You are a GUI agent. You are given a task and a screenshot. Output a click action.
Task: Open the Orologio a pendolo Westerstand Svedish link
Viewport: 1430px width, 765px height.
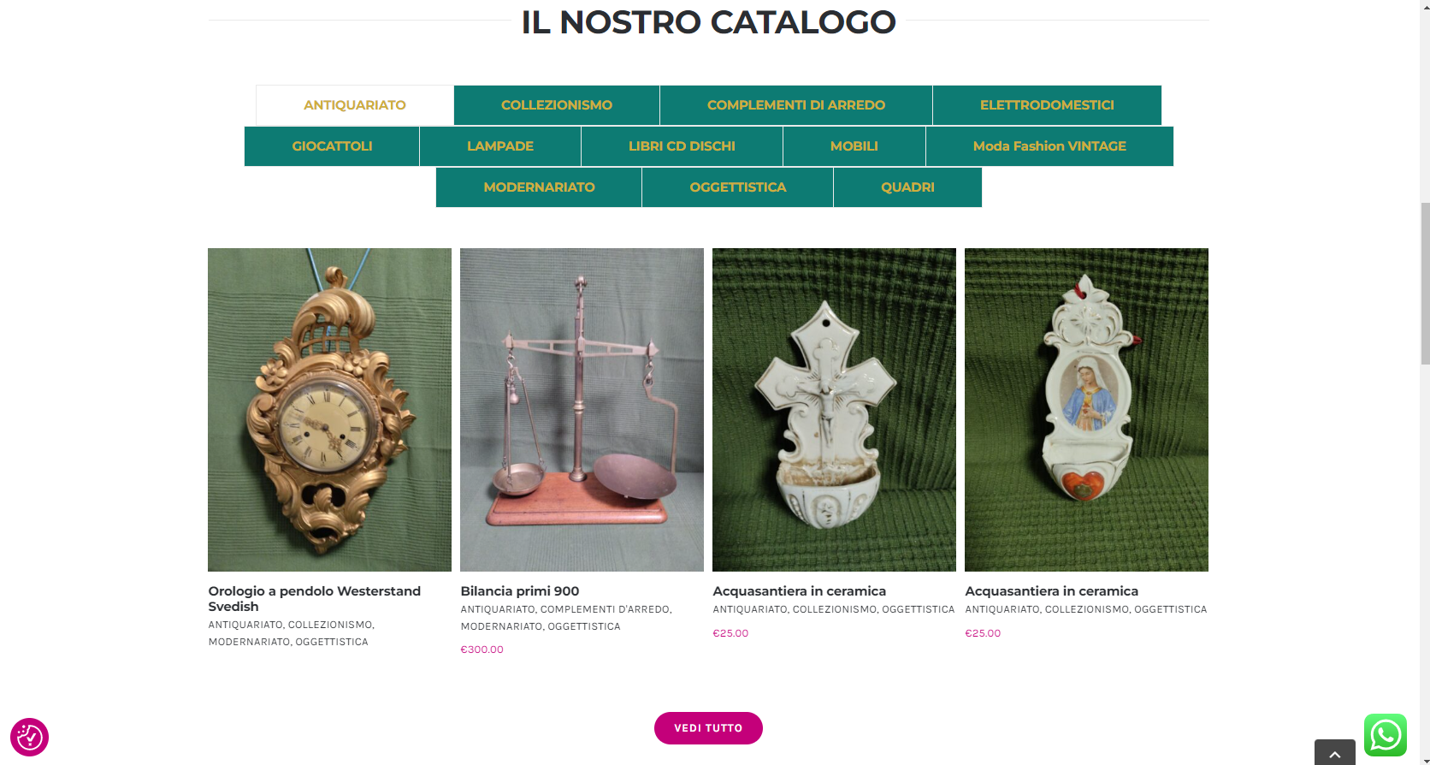tap(315, 599)
